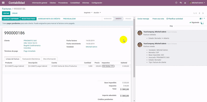This screenshot has height=102, width=207.
Task: Click the CREAR button
Action: click(x=15, y=13)
